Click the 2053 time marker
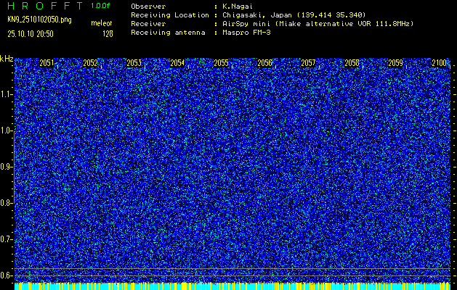The height and width of the screenshot is (290, 457). coord(134,64)
